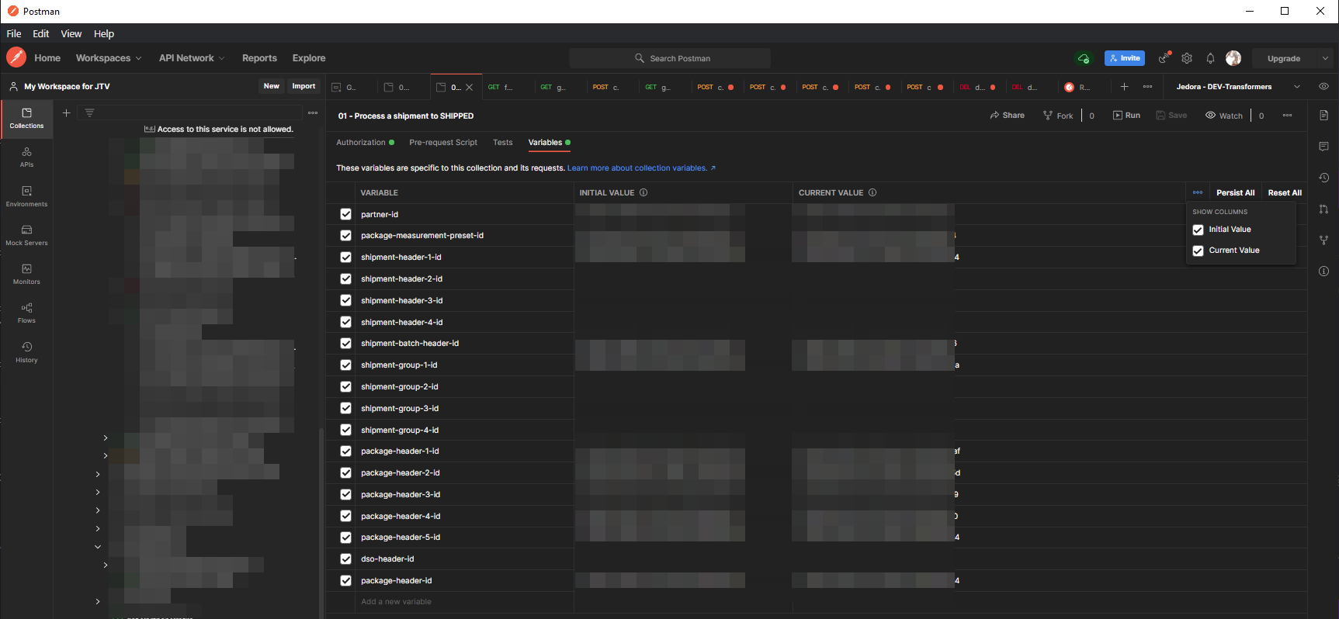The image size is (1339, 619).
Task: Open the Collections sidebar panel
Action: pos(26,118)
